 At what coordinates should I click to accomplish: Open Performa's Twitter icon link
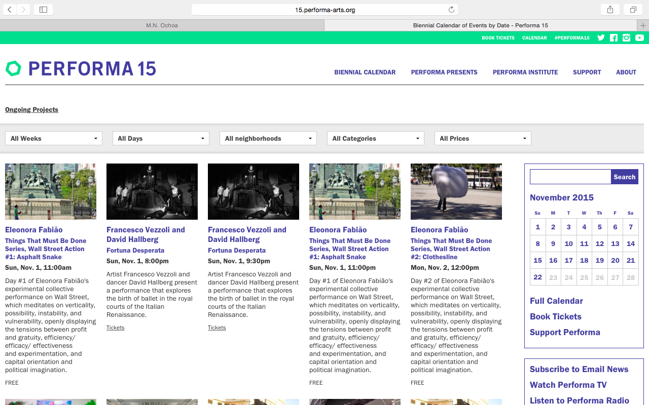(x=601, y=38)
